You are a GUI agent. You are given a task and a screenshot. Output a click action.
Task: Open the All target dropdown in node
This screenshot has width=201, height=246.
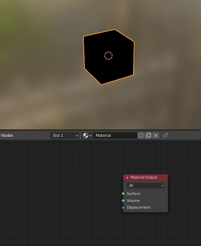click(145, 186)
